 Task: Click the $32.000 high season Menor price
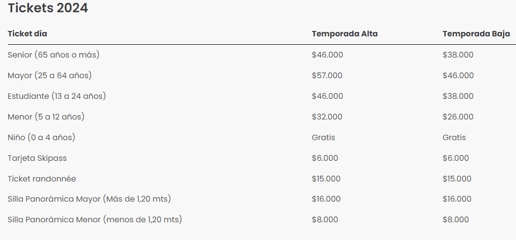327,117
